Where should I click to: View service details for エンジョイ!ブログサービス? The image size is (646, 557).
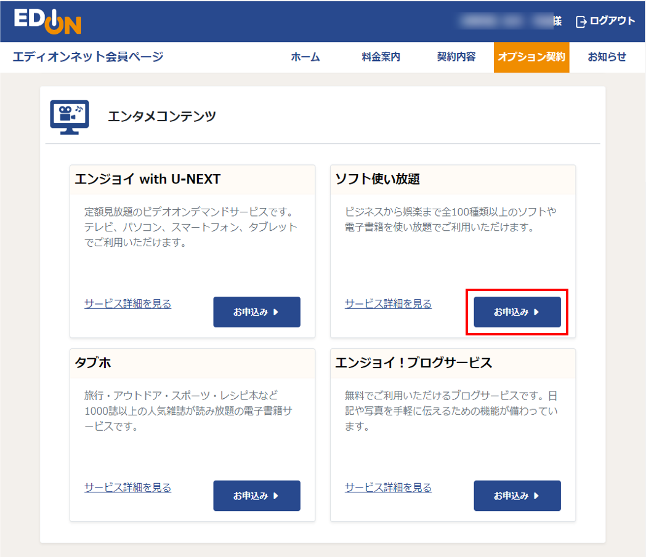[x=387, y=487]
